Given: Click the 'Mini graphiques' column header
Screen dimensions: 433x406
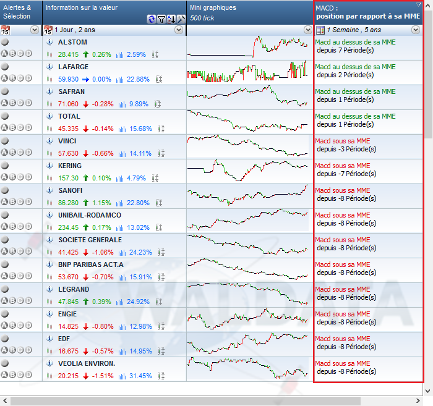Looking at the screenshot, I should [250, 12].
